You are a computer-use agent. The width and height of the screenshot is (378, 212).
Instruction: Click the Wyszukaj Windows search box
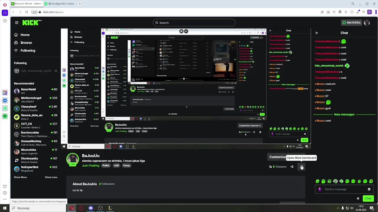[x=38, y=208]
